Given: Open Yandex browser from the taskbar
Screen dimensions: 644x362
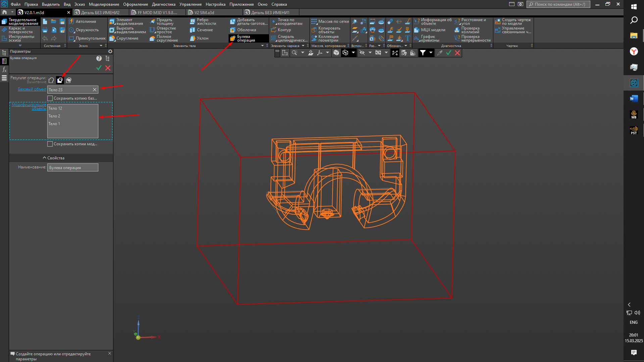Looking at the screenshot, I should [634, 51].
